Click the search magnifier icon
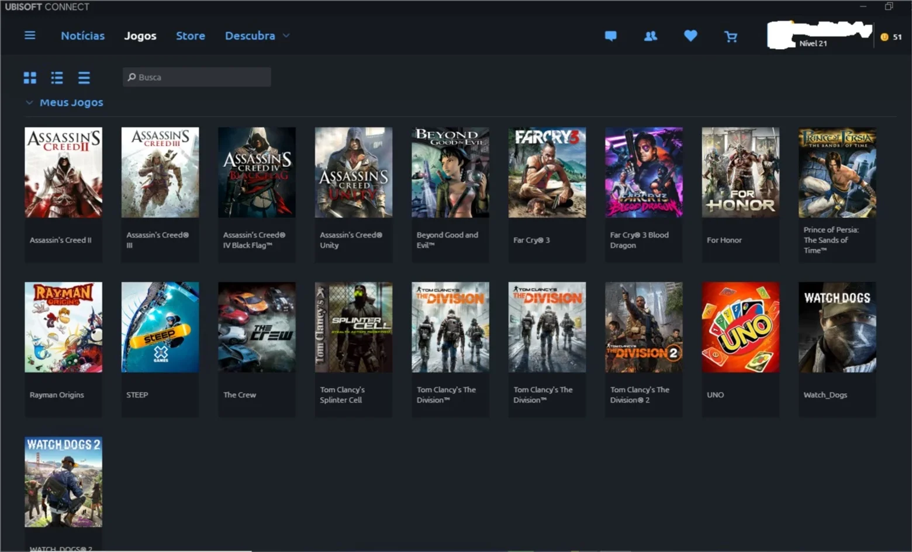The width and height of the screenshot is (912, 552). point(132,77)
